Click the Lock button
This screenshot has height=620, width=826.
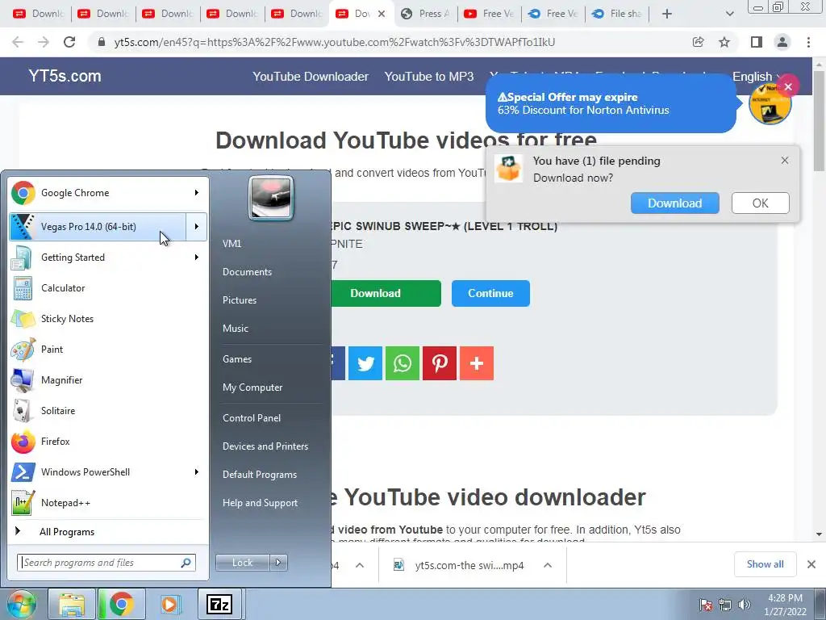click(243, 563)
